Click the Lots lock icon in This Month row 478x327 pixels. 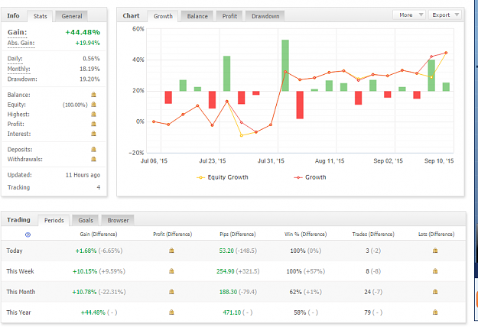pos(435,292)
